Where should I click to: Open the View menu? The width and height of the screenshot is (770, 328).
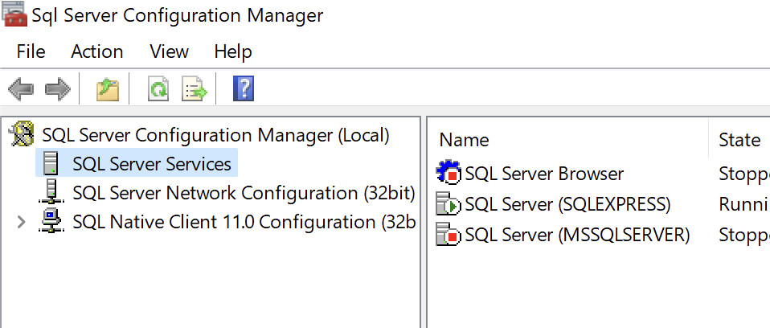(x=170, y=51)
